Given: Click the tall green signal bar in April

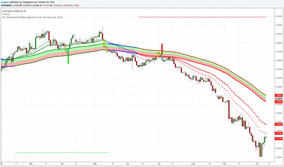Looking at the screenshot, I should [x=68, y=58].
